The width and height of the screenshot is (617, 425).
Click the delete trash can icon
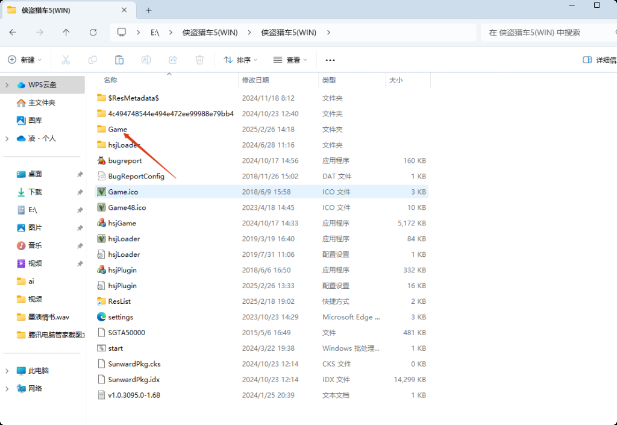[199, 60]
